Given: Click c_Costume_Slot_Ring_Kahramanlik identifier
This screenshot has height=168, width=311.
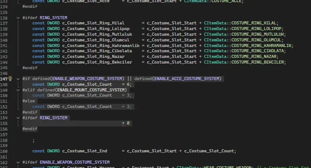Looking at the screenshot, I should (x=101, y=45).
